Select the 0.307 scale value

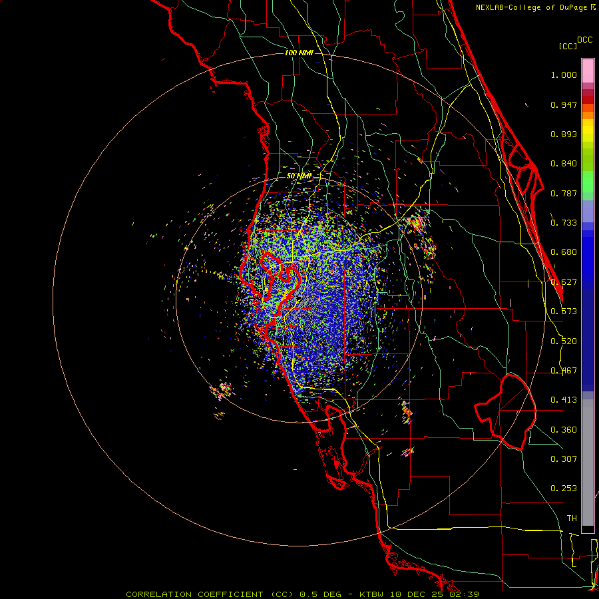(x=564, y=459)
